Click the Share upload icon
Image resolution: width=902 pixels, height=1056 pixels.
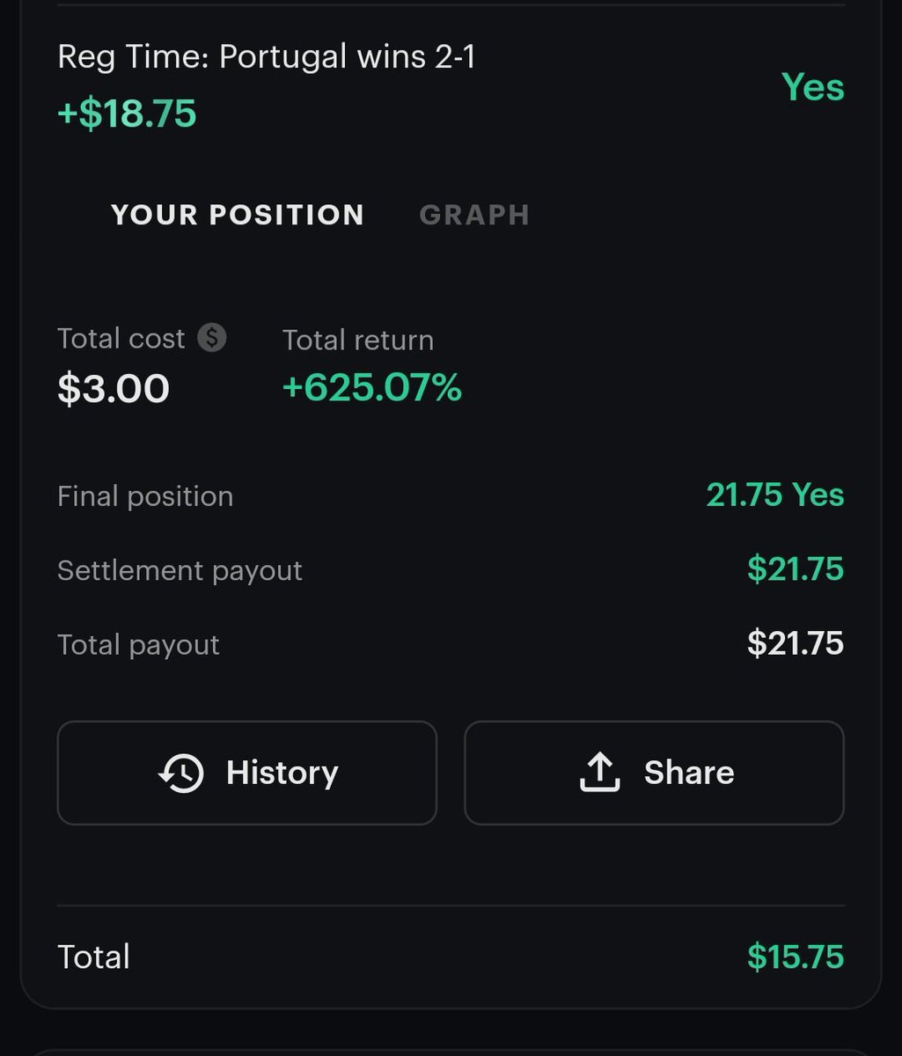(x=600, y=773)
